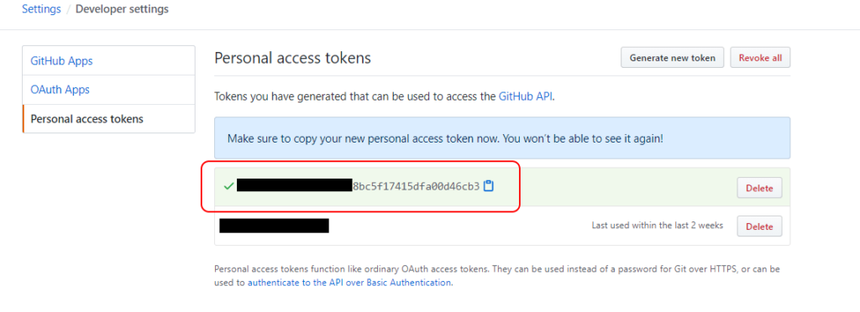Click the visible token text ending in 46cb3
This screenshot has height=312, width=860.
[x=417, y=186]
